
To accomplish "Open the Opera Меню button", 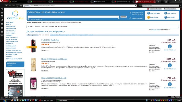I will [x=4, y=1].
